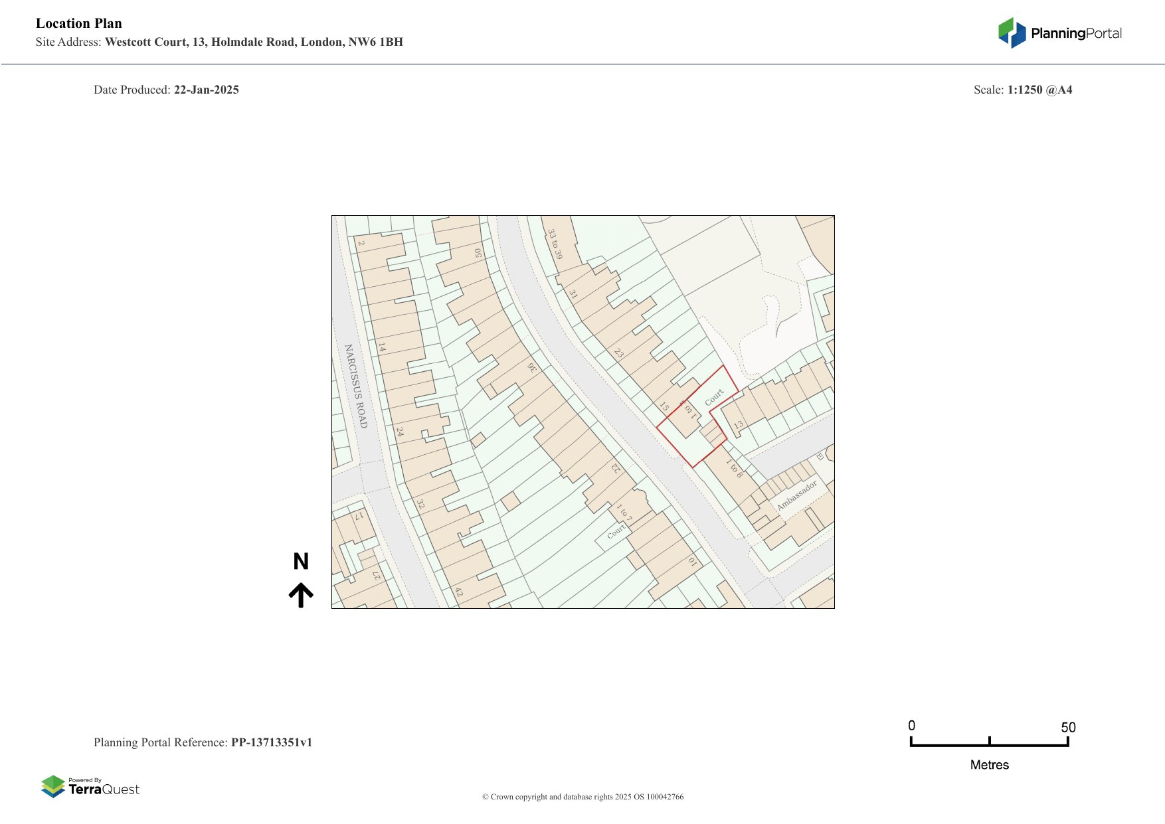This screenshot has height=824, width=1165.
Task: Click the PlanningPortal logo icon
Action: tap(1012, 33)
